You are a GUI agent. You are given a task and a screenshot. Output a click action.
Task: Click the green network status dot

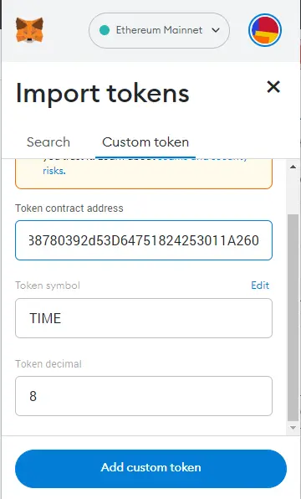105,30
